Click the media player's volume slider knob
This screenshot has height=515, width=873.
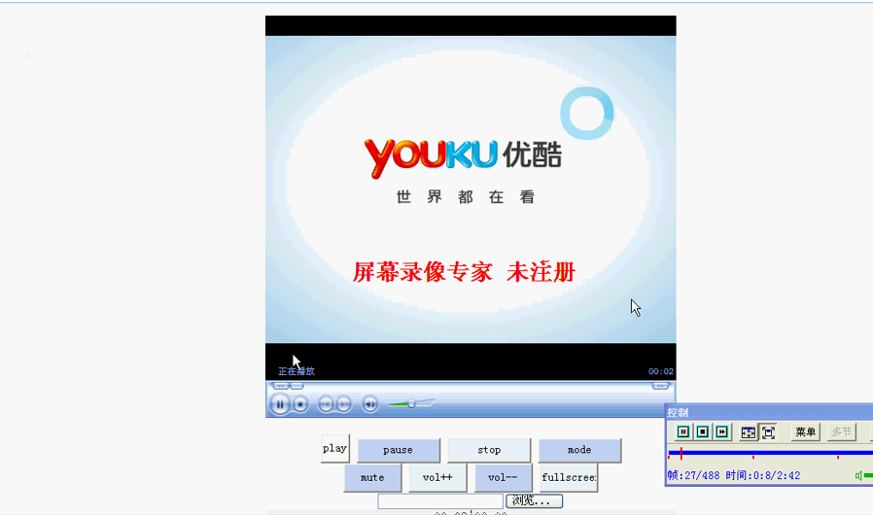click(x=411, y=403)
